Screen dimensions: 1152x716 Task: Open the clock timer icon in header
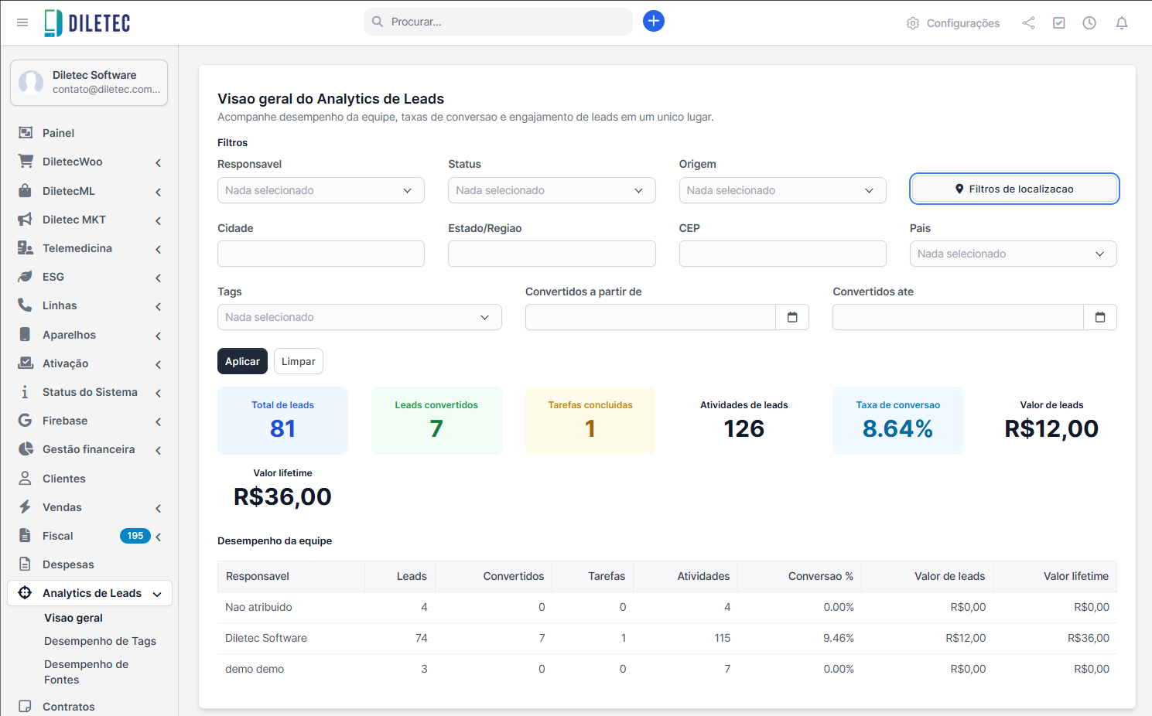click(1089, 23)
